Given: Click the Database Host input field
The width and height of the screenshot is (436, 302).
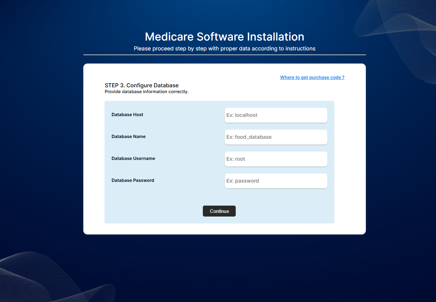Looking at the screenshot, I should (x=276, y=115).
